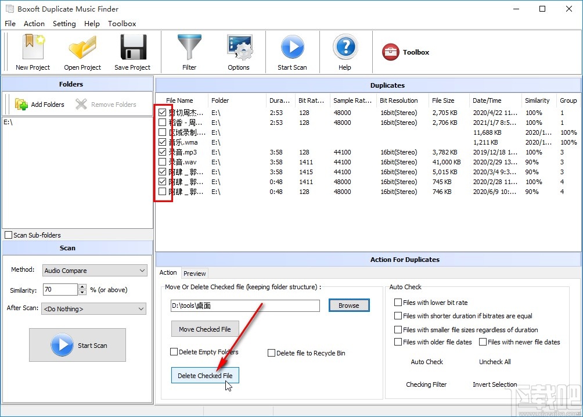Click the Remove Folders X icon

pos(81,104)
